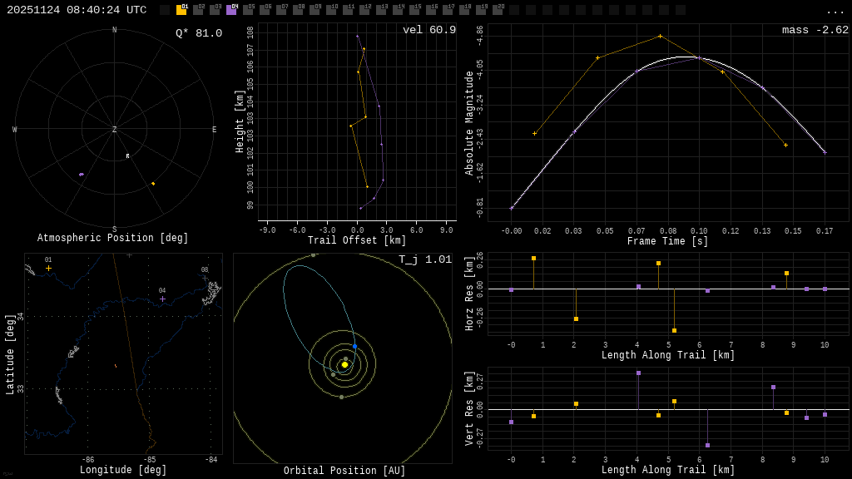Image resolution: width=852 pixels, height=479 pixels.
Task: Toggle the gray station 02 box
Action: (x=198, y=10)
